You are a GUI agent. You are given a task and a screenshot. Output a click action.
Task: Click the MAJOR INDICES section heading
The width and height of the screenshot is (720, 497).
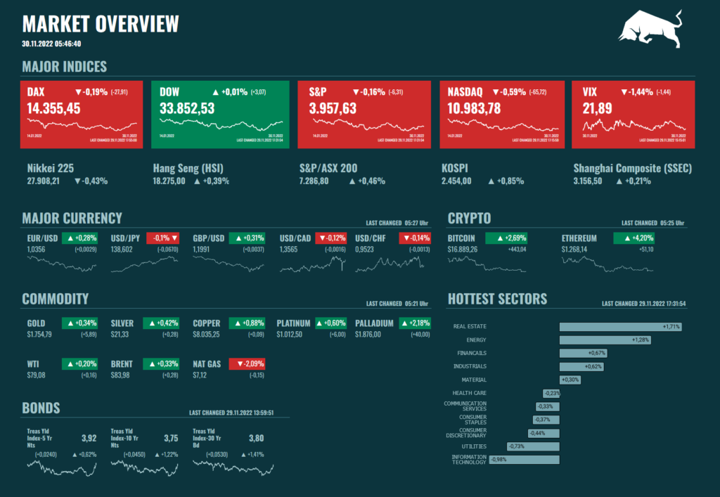pyautogui.click(x=64, y=67)
